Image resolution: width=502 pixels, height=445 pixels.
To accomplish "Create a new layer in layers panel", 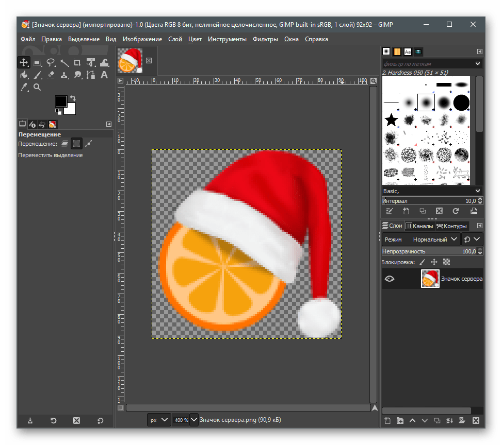I will pos(387,421).
